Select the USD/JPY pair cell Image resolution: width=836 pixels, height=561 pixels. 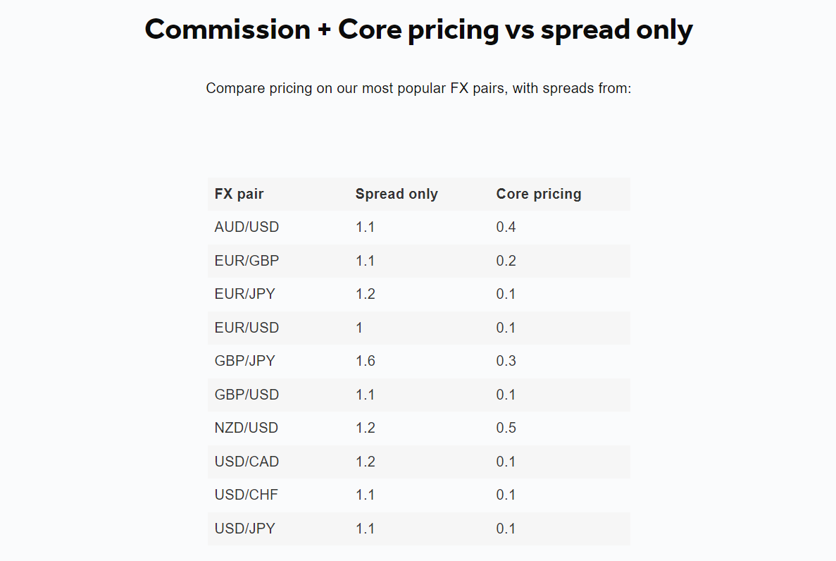pos(245,529)
